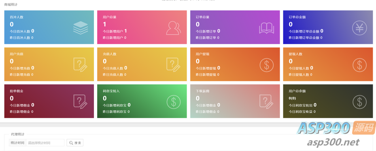Image resolution: width=376 pixels, height=151 pixels.
Task: Click the users icon on 用户总量 card
Action: coord(173,28)
